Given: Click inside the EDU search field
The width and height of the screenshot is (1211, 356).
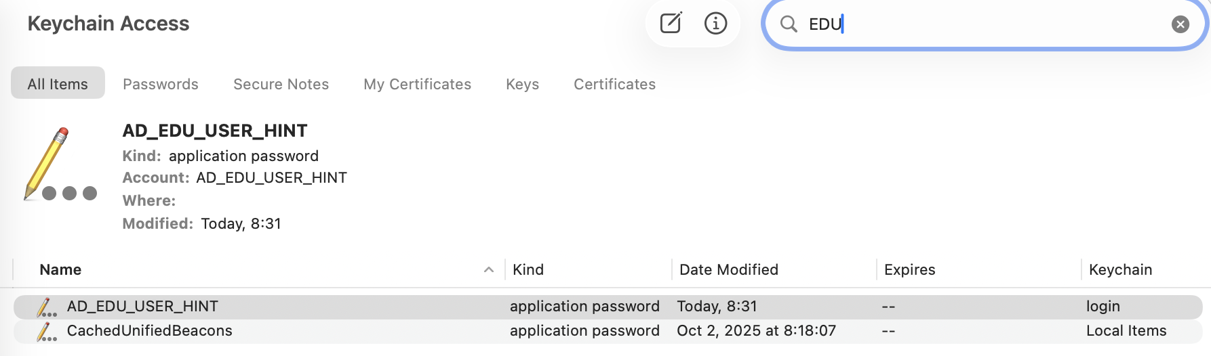Looking at the screenshot, I should pos(983,24).
